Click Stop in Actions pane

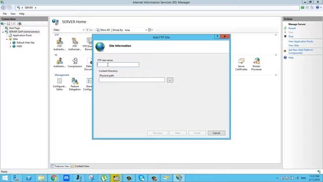pos(291,36)
